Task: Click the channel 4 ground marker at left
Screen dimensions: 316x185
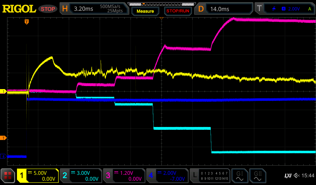Action: [x=3, y=156]
